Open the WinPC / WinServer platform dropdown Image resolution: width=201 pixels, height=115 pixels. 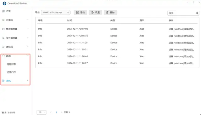pyautogui.click(x=56, y=13)
